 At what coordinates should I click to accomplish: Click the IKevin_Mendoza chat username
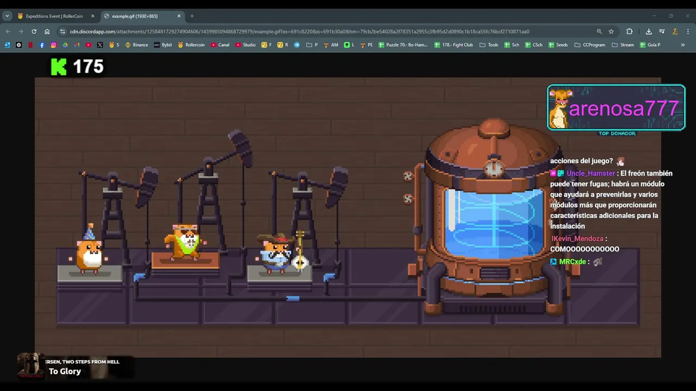pos(577,238)
